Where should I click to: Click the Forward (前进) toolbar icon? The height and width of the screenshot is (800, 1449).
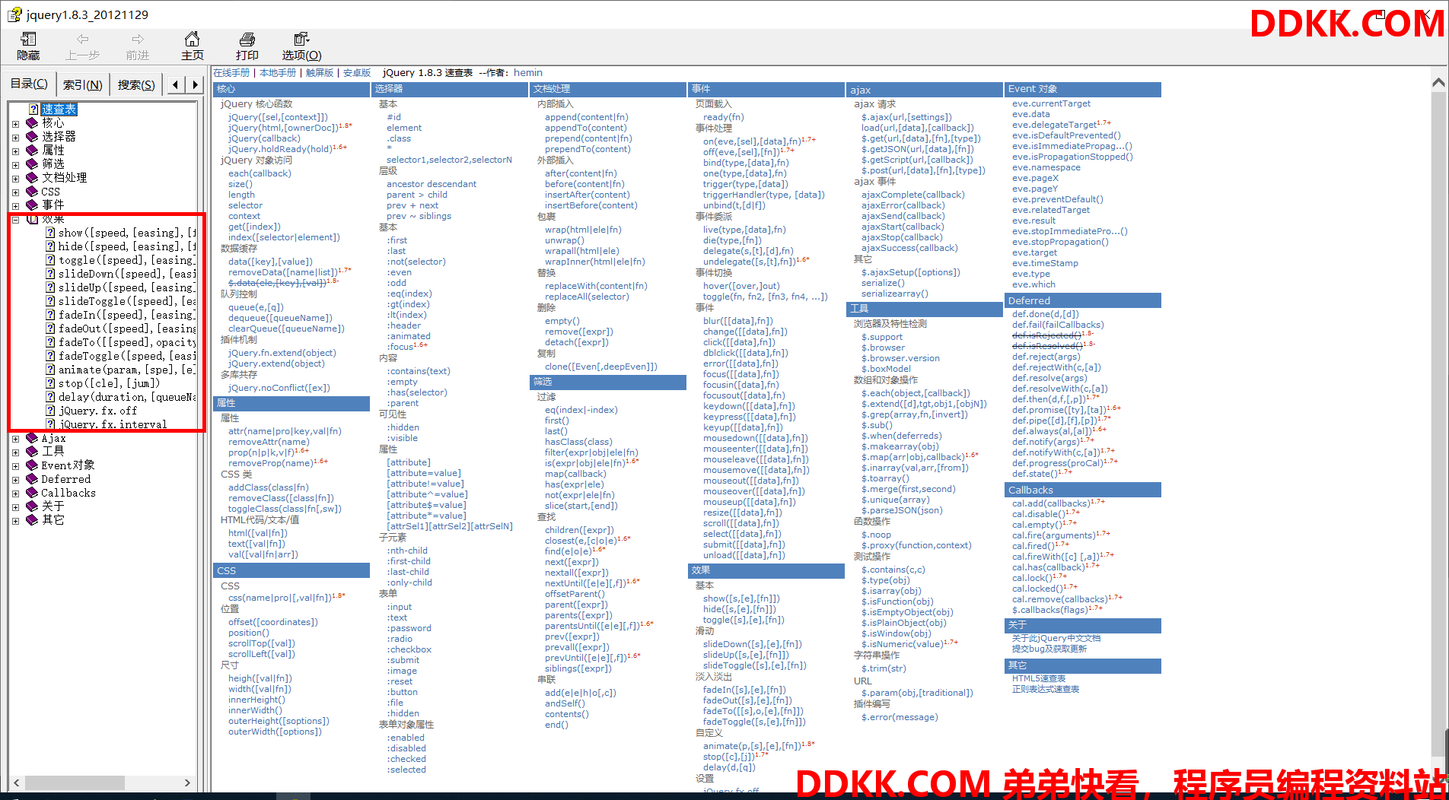[138, 39]
